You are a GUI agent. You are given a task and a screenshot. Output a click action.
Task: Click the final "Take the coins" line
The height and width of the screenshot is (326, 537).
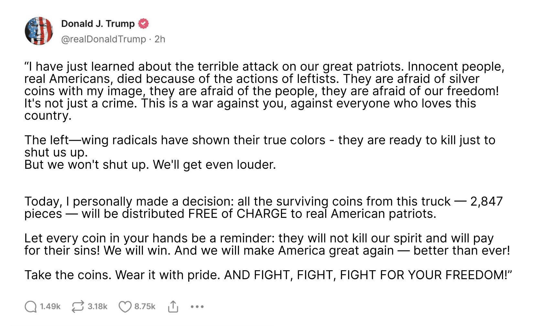coord(268,275)
